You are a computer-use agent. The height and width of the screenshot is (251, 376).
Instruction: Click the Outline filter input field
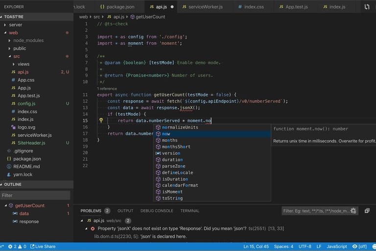(35, 195)
